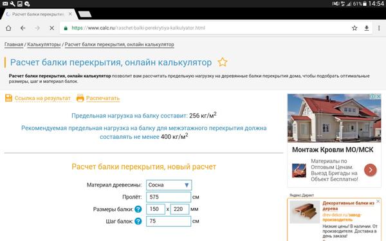Tap the download icon in toolbar

(x=367, y=28)
